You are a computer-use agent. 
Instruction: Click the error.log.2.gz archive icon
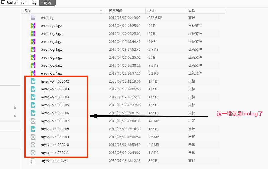[33, 33]
